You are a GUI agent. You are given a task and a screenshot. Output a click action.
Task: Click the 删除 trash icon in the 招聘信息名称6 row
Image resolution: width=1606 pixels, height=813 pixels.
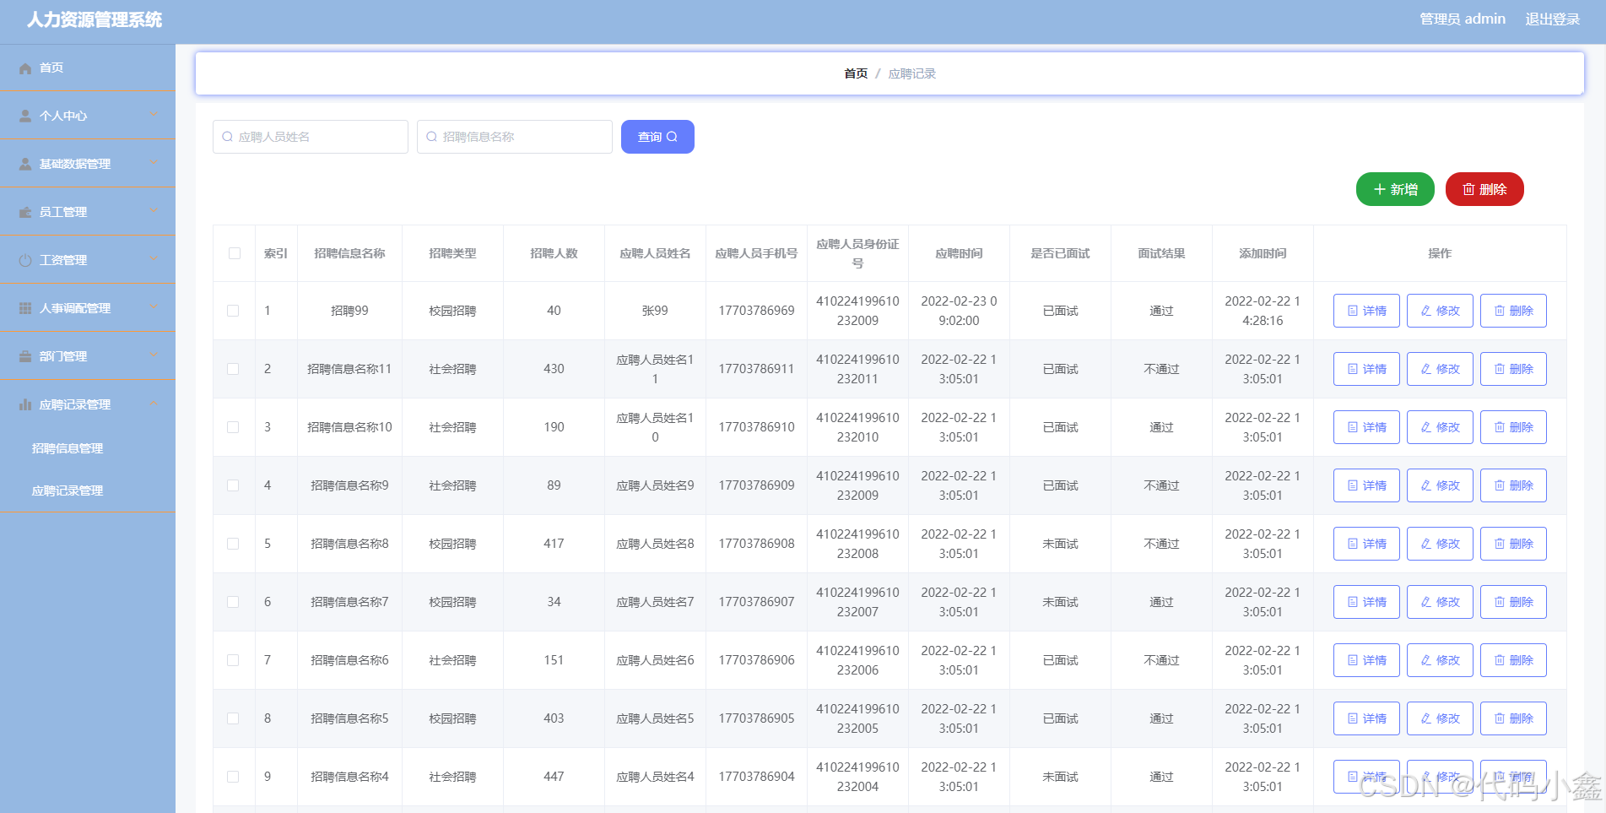point(1500,660)
